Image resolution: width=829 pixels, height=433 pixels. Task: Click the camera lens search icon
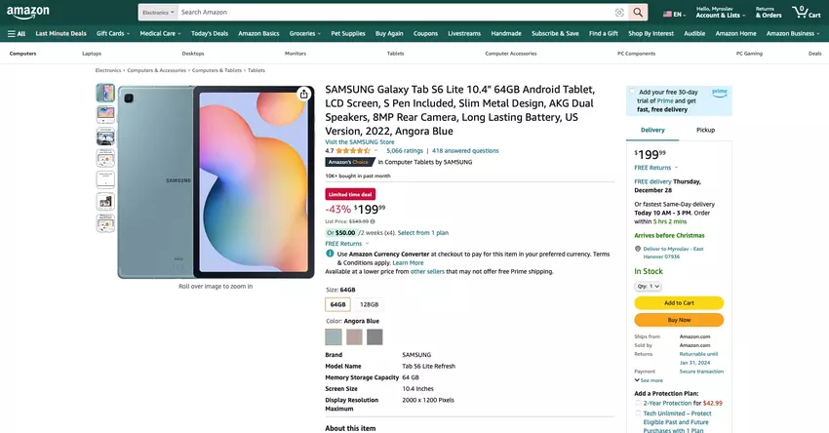[619, 13]
